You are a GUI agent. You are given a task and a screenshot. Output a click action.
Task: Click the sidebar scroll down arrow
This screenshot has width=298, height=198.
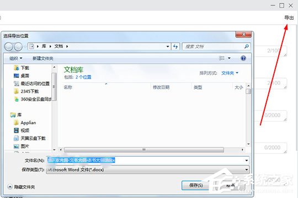coord(54,150)
